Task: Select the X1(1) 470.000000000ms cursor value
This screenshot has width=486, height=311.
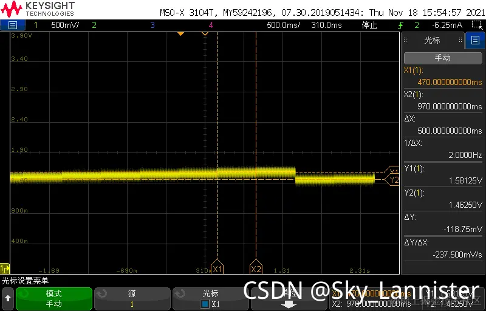Action: [x=443, y=76]
